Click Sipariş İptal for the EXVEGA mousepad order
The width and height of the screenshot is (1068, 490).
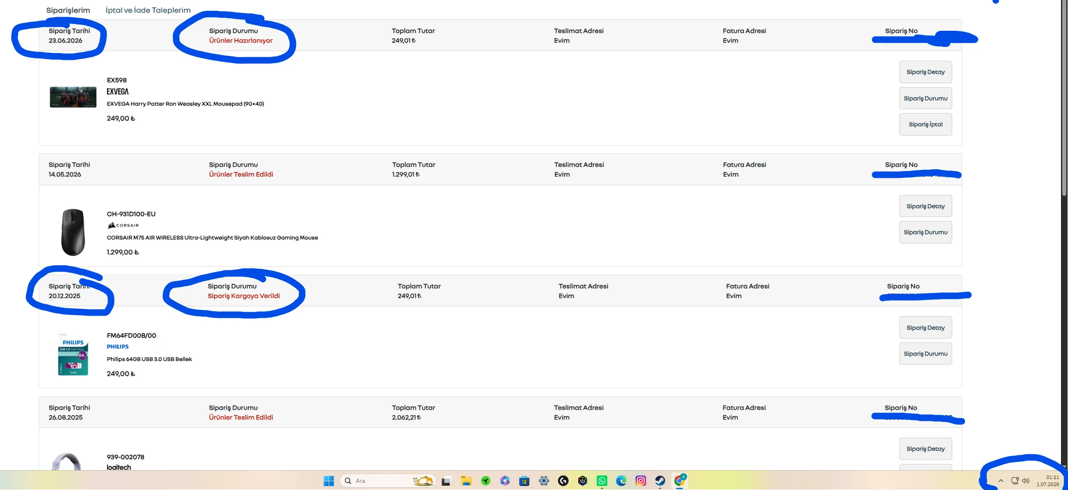pyautogui.click(x=925, y=125)
